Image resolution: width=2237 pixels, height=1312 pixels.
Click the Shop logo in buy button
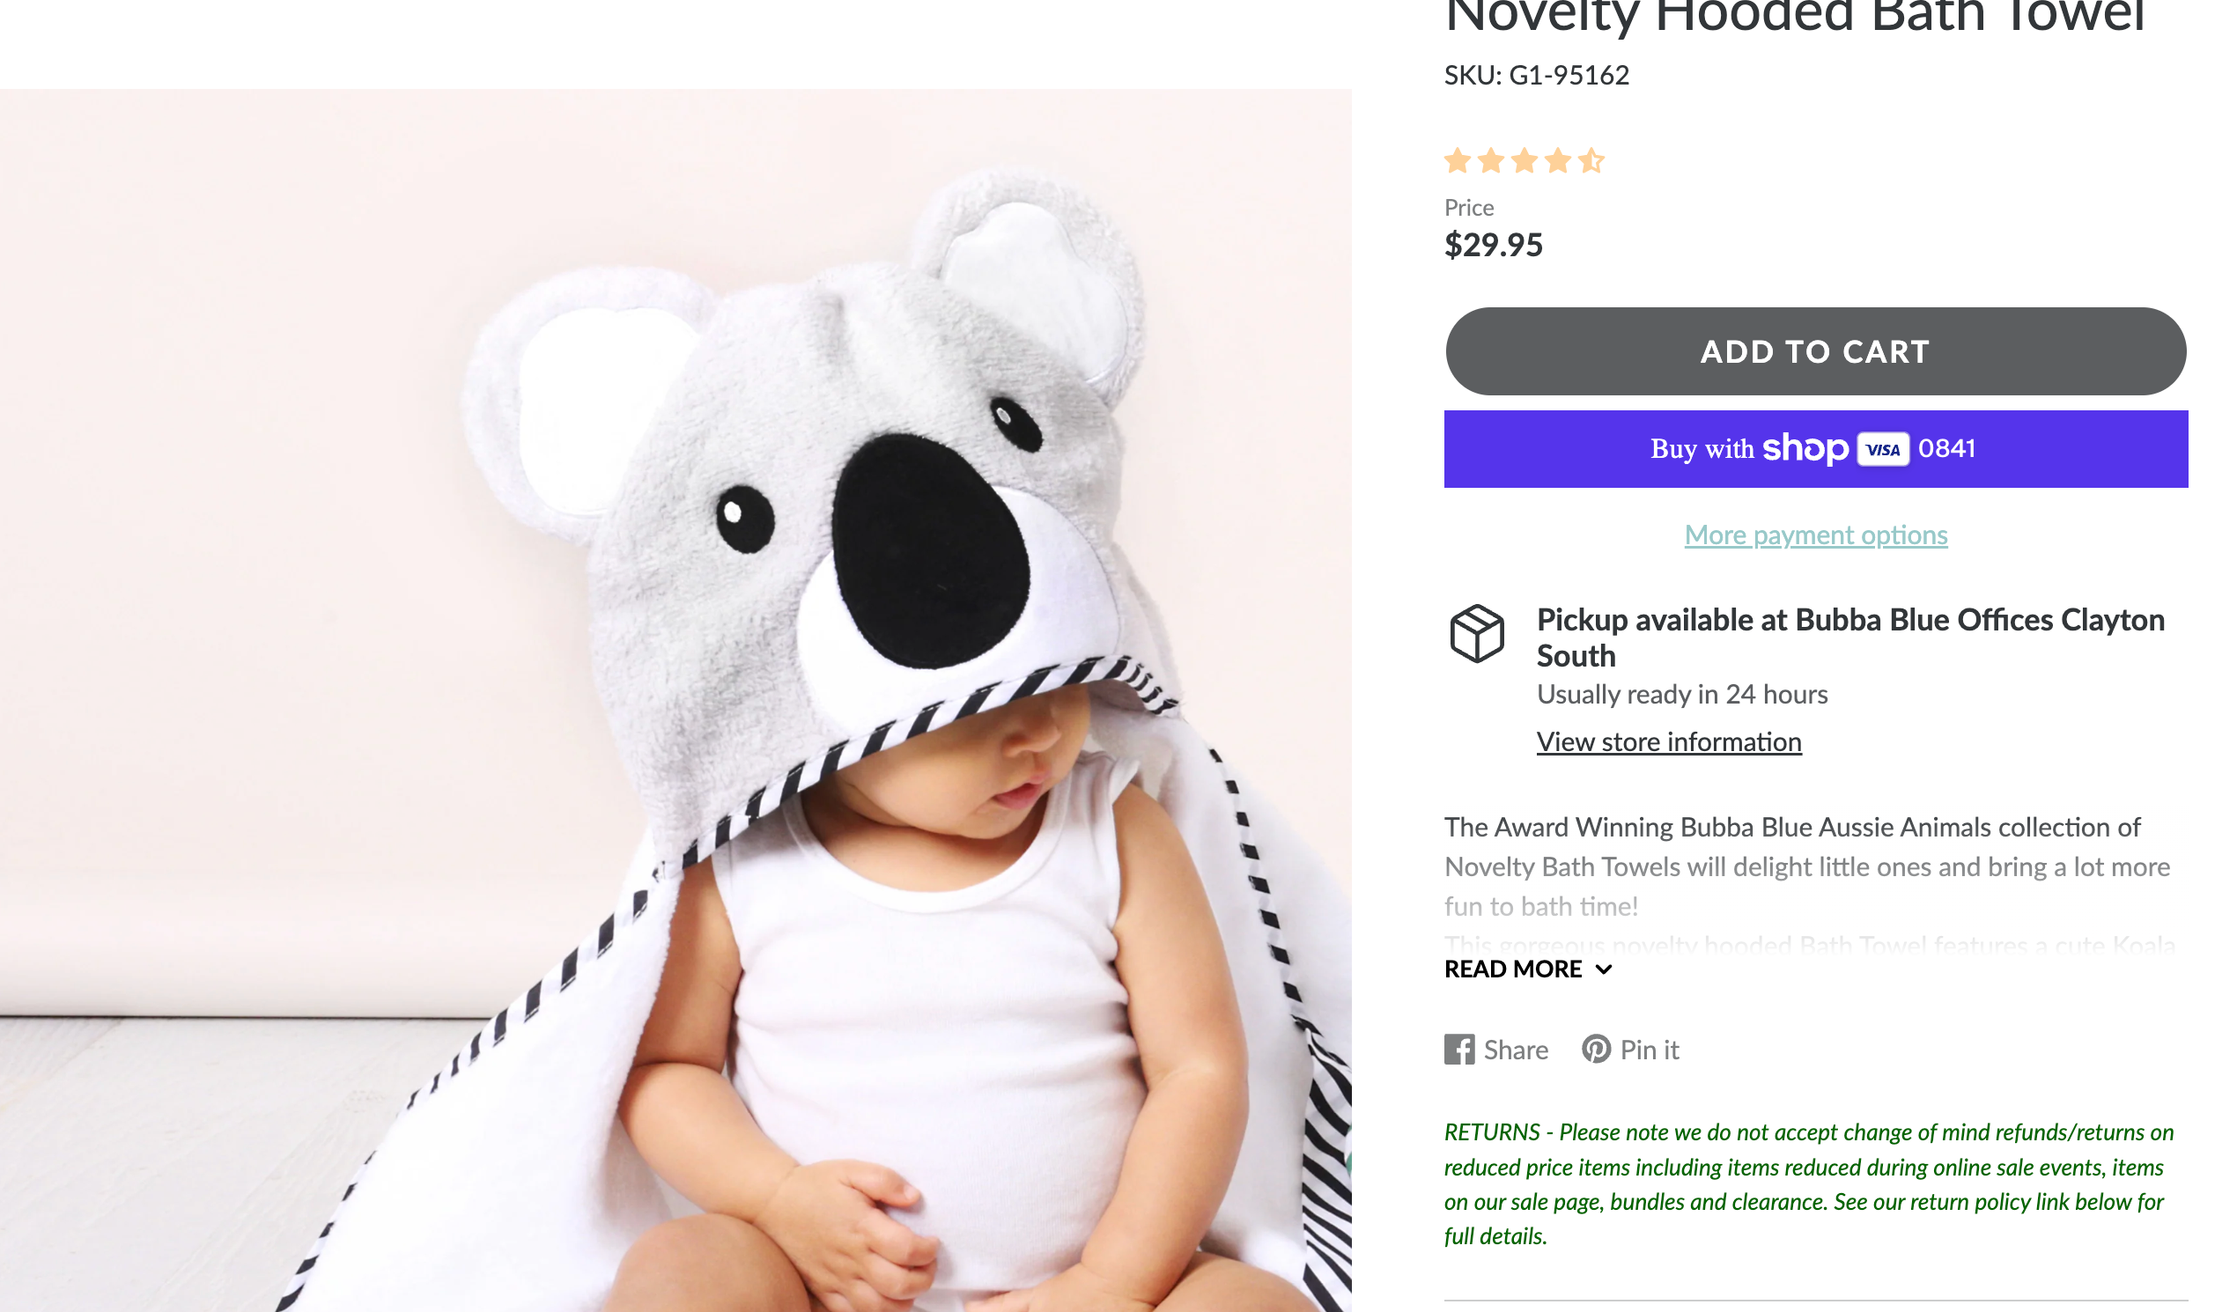[1805, 449]
